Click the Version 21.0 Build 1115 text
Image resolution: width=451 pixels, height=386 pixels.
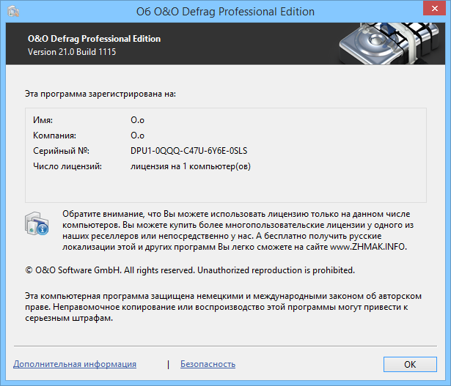pos(72,53)
